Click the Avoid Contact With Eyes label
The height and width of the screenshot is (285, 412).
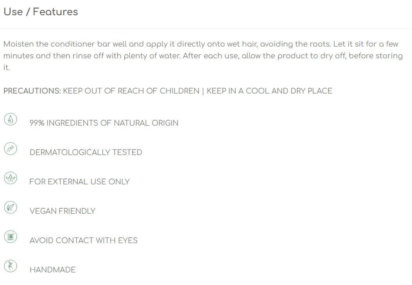[83, 240]
